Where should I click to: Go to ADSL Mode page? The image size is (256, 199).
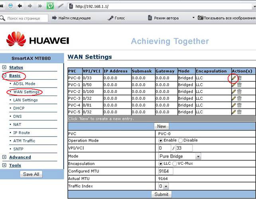pos(24,84)
